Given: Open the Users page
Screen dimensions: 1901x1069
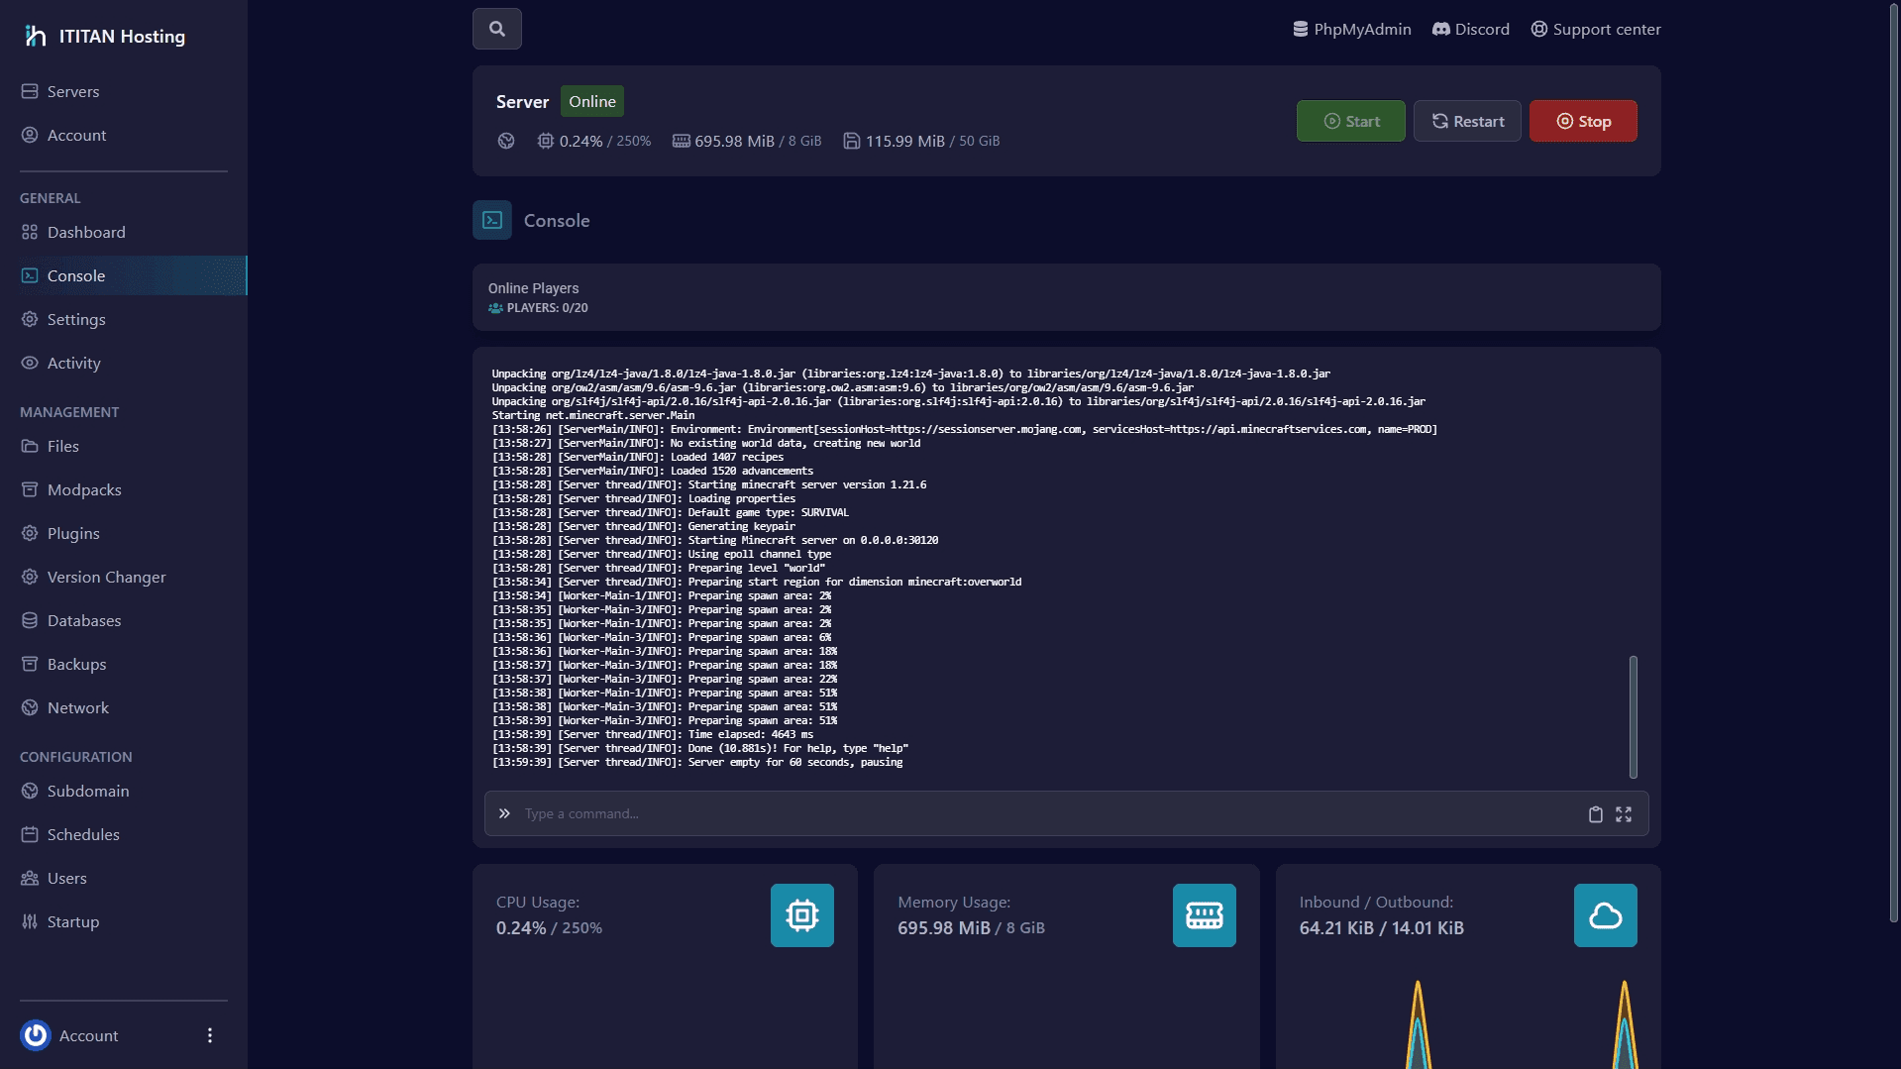Looking at the screenshot, I should coord(124,878).
